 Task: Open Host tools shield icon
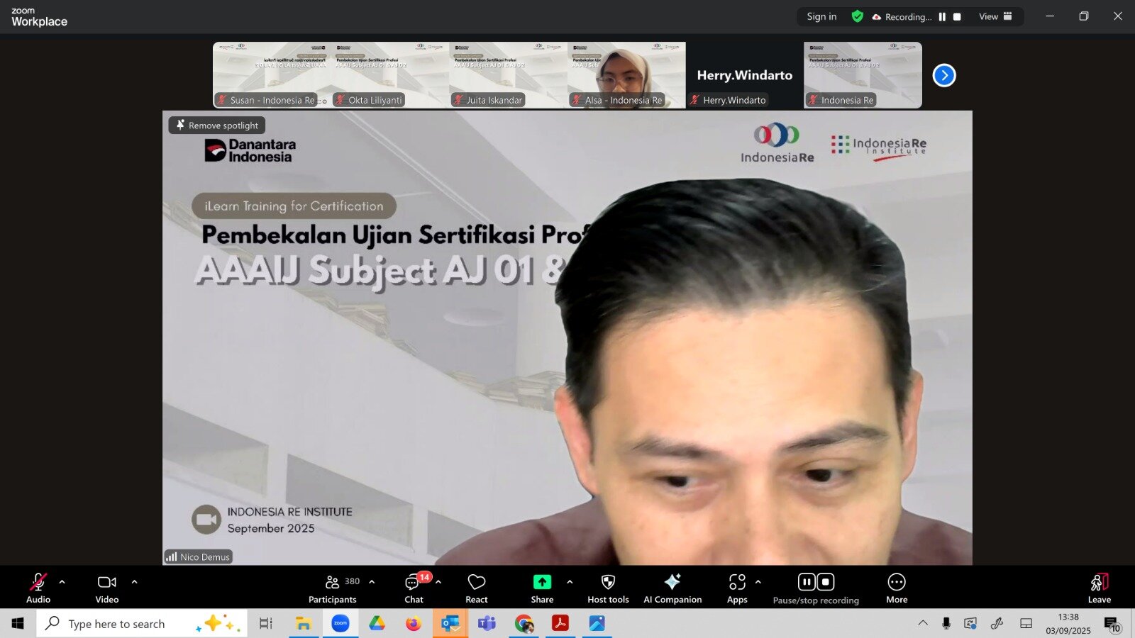coord(608,587)
